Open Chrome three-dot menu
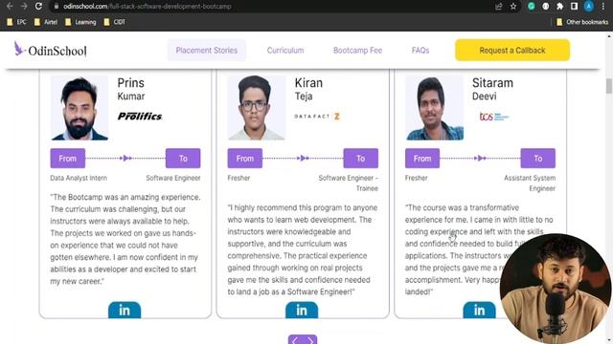 603,7
